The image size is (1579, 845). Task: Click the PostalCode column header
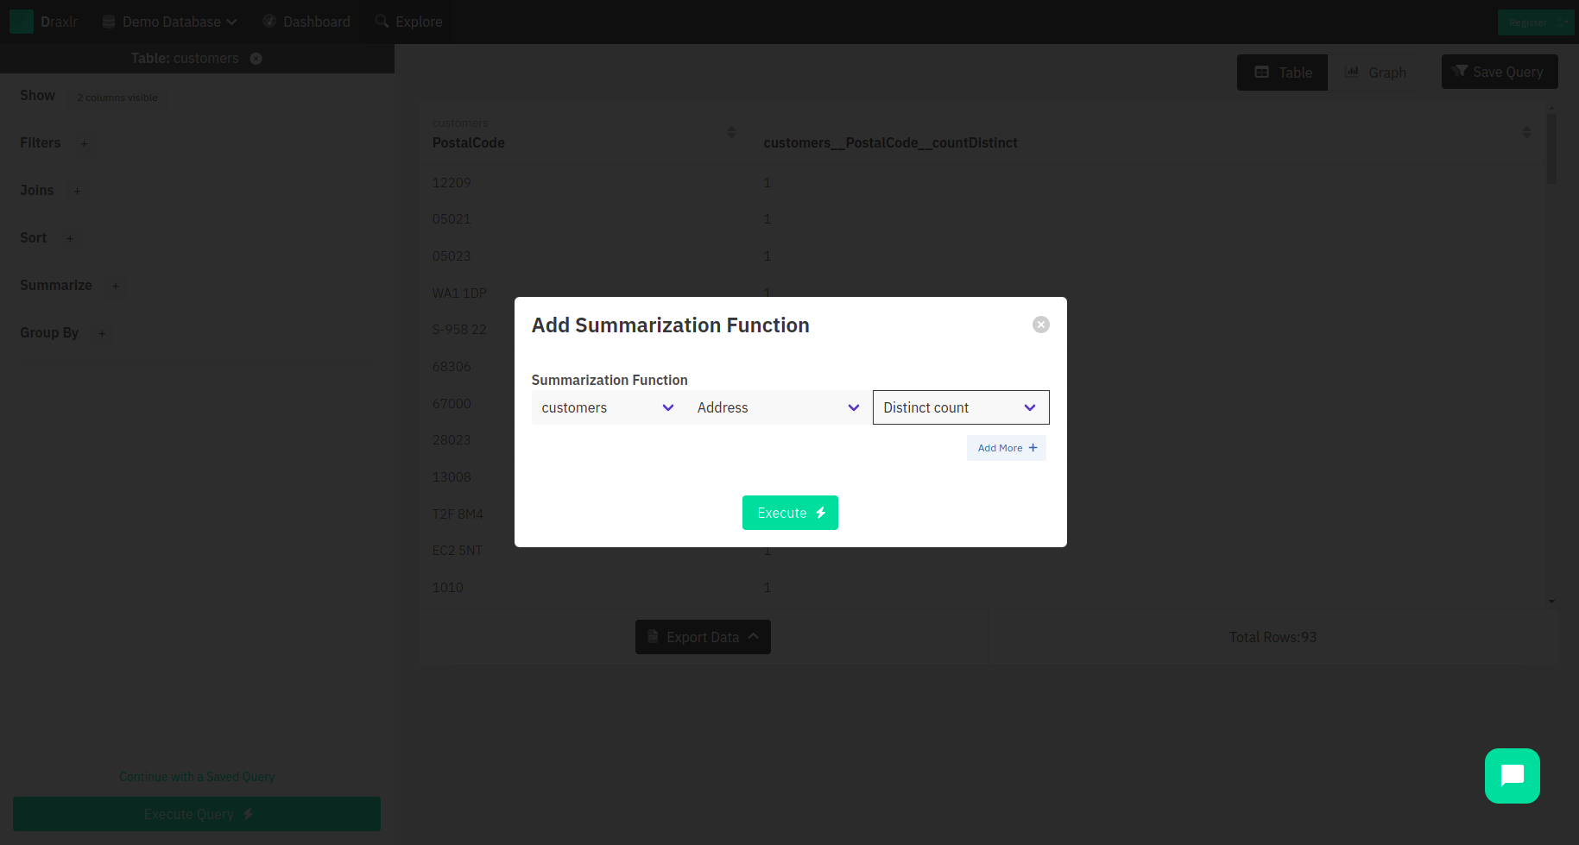468,142
